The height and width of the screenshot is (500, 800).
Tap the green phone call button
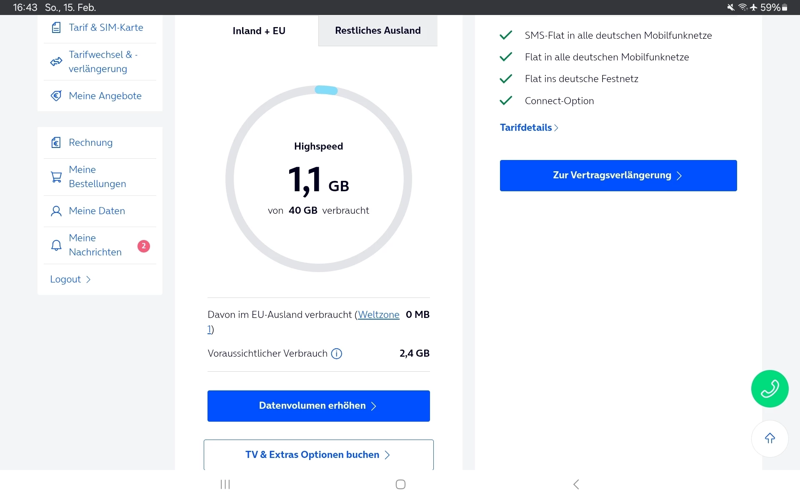coord(770,388)
